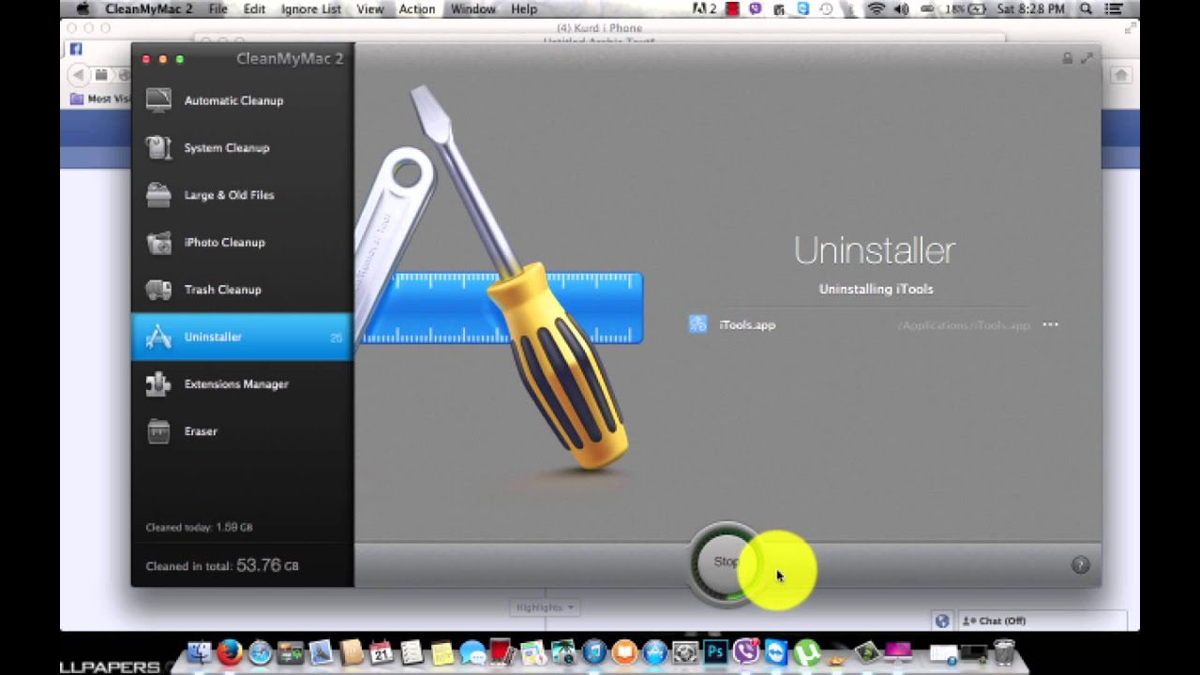Click the browser home button

pyautogui.click(x=1120, y=75)
